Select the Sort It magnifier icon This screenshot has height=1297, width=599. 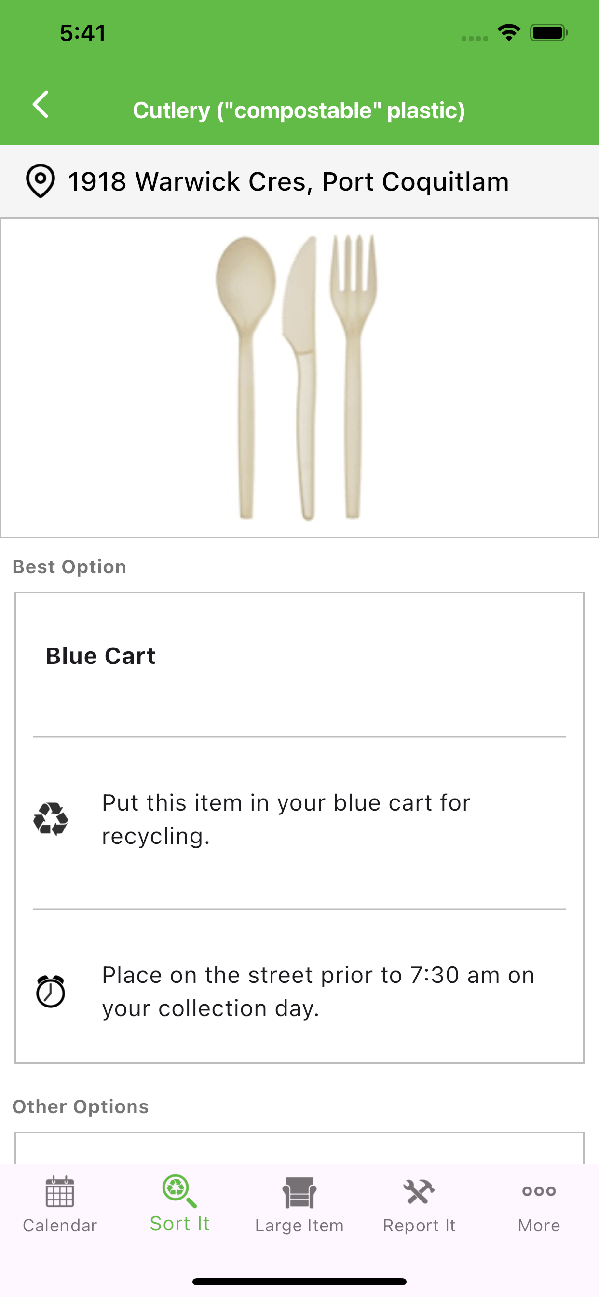[x=179, y=1191]
